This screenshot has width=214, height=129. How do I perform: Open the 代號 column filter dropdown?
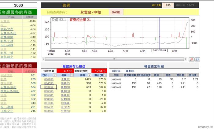point(55,75)
